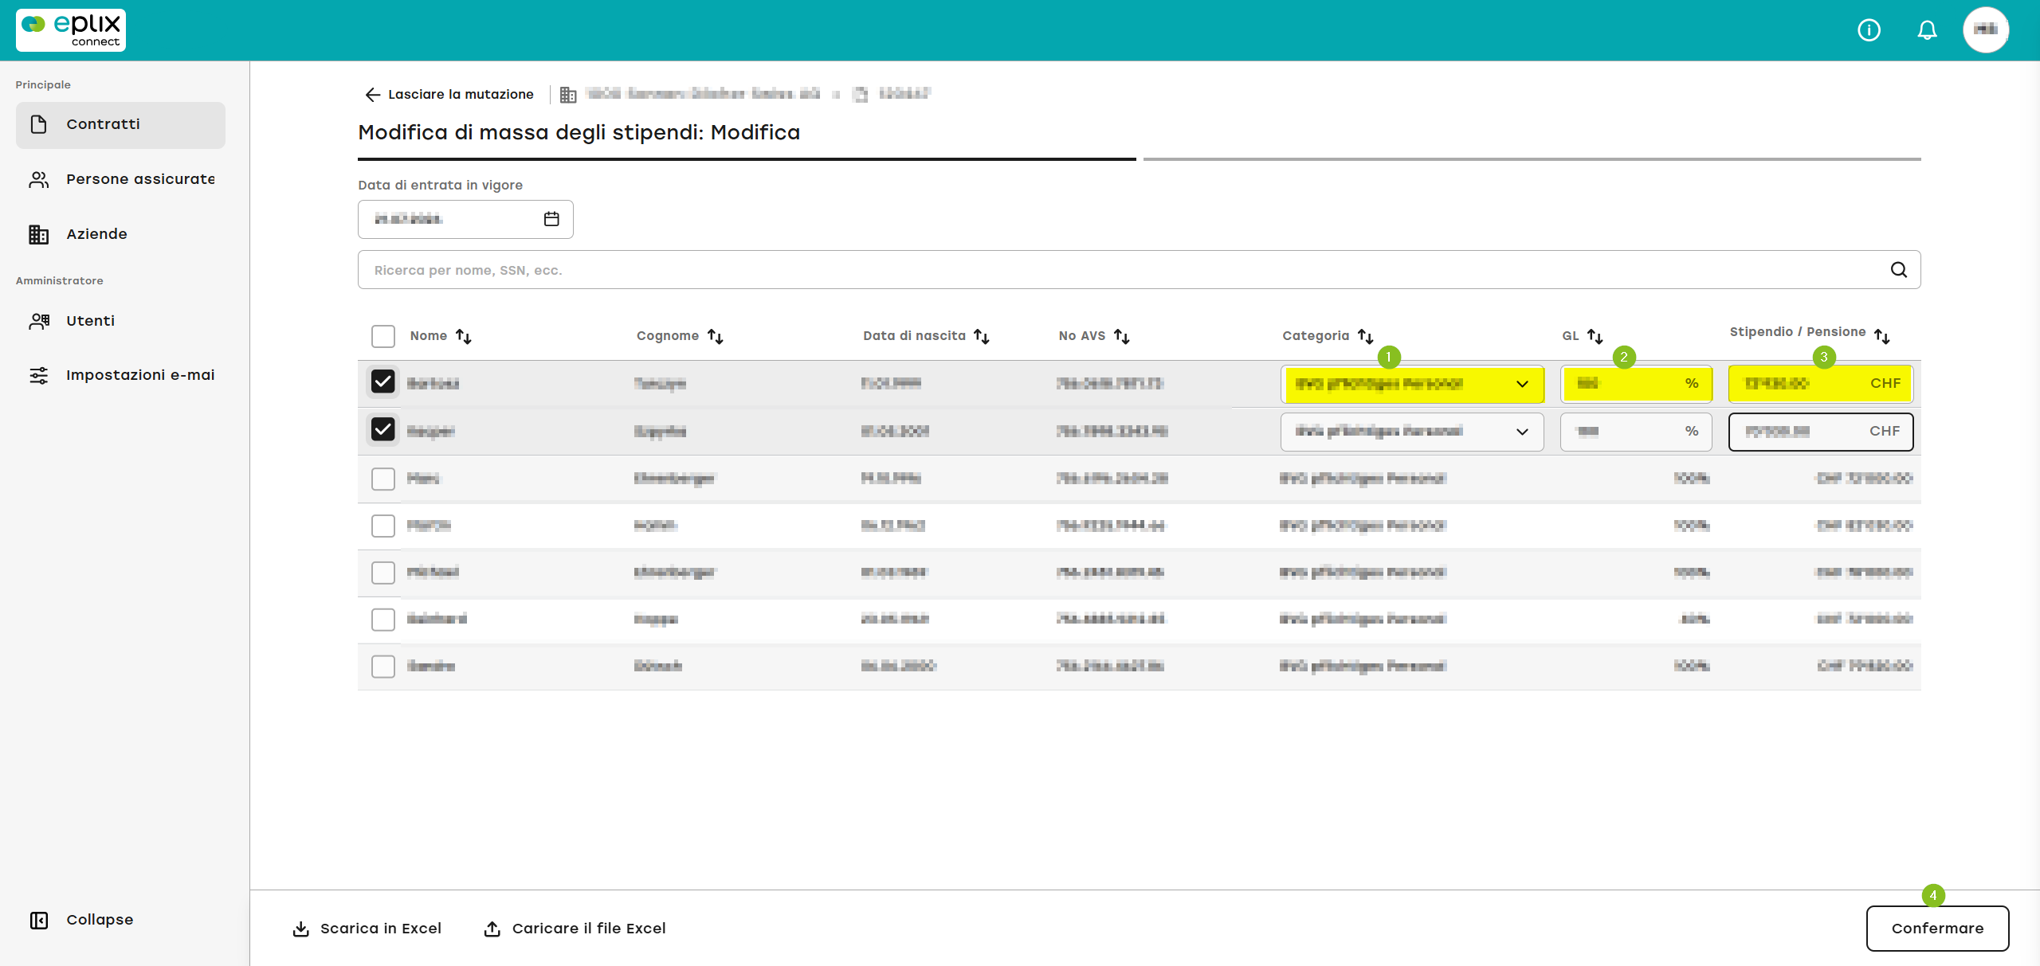Click the info icon in header
Image resolution: width=2040 pixels, height=966 pixels.
[x=1869, y=30]
